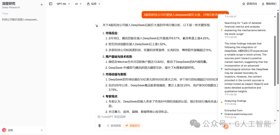Viewport: 280px width, 135px height.
Task: Click 获得支持 button
Action: click(250, 4)
